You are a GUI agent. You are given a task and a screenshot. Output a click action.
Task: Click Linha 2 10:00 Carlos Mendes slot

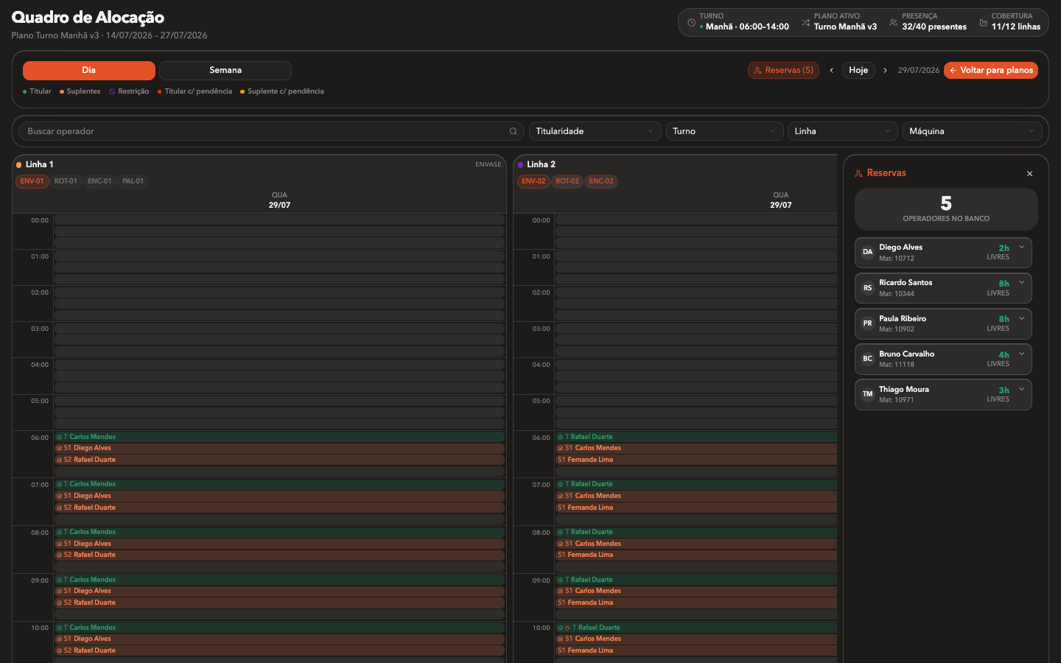696,639
